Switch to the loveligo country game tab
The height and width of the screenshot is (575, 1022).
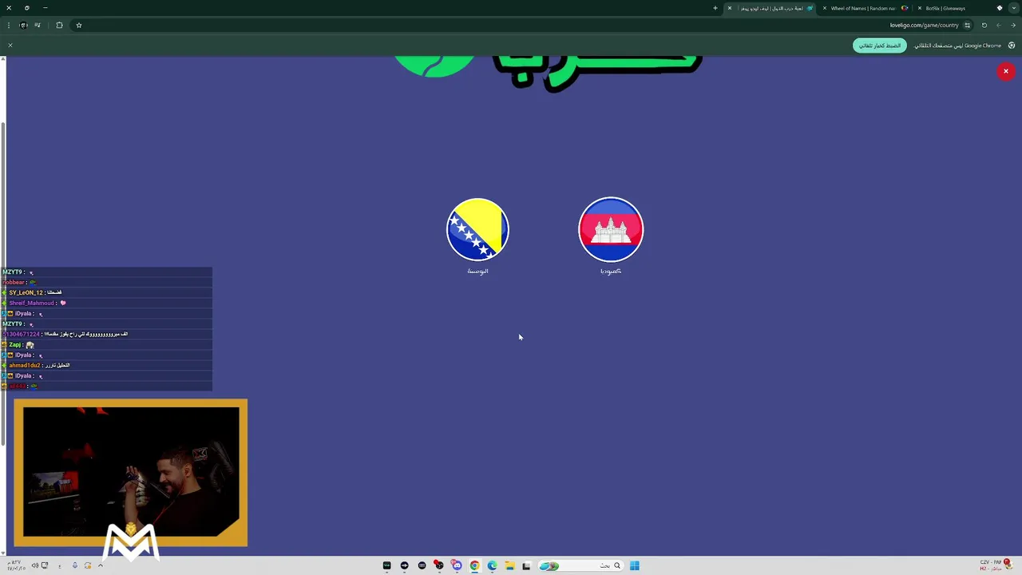tap(773, 8)
